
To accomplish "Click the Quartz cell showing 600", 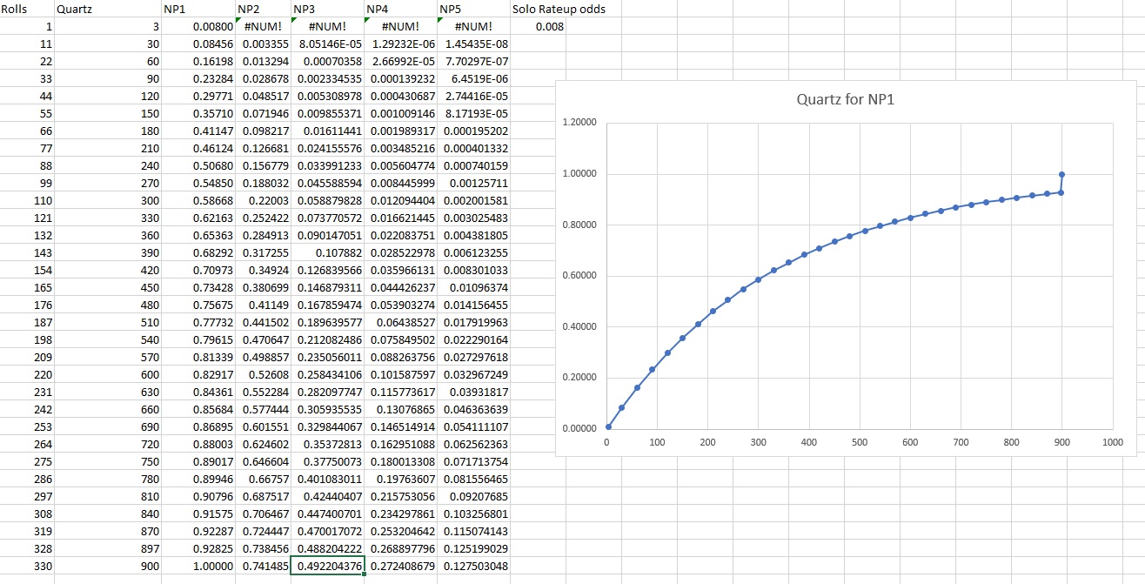I will tap(108, 374).
